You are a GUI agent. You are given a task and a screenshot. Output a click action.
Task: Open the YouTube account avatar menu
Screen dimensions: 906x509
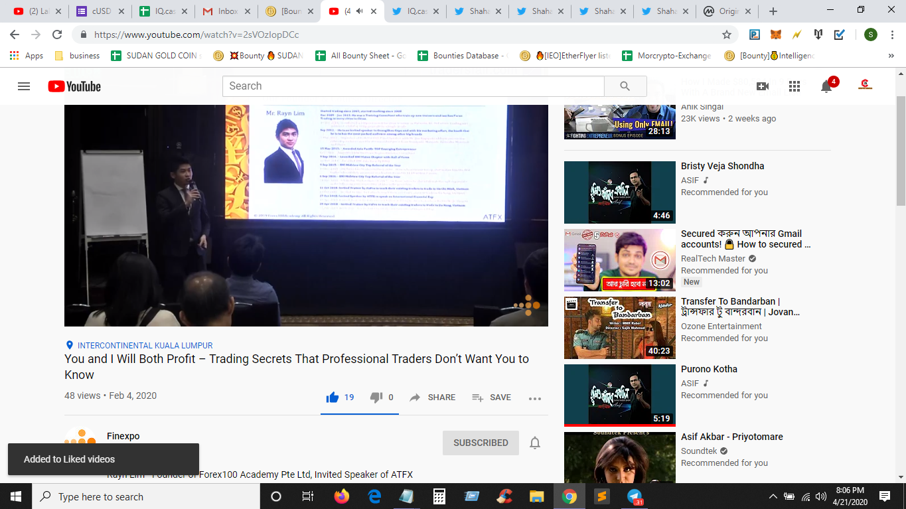coord(865,86)
